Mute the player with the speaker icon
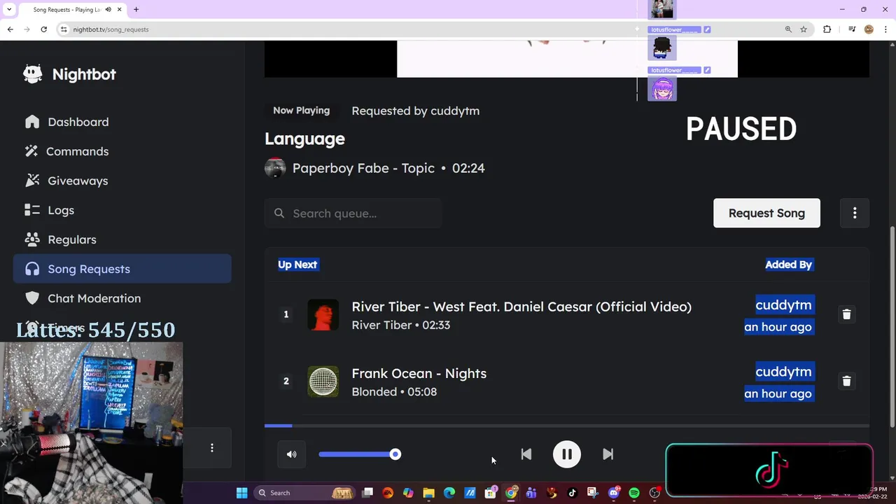Viewport: 896px width, 504px height. 291,454
